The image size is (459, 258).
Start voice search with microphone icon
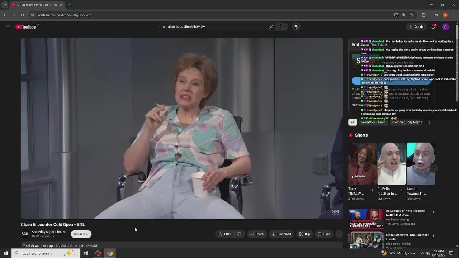pos(296,27)
